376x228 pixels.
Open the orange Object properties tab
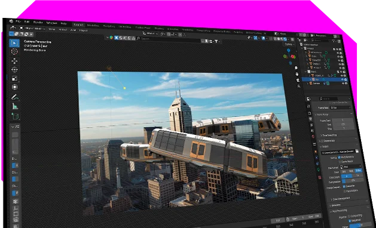click(x=316, y=152)
